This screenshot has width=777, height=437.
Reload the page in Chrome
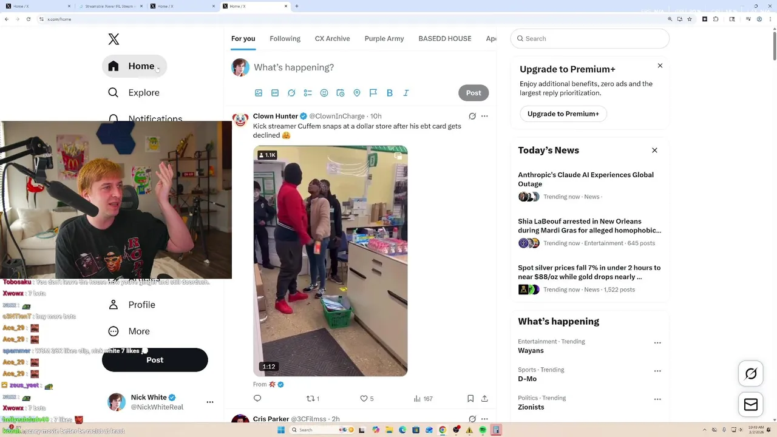(x=28, y=19)
